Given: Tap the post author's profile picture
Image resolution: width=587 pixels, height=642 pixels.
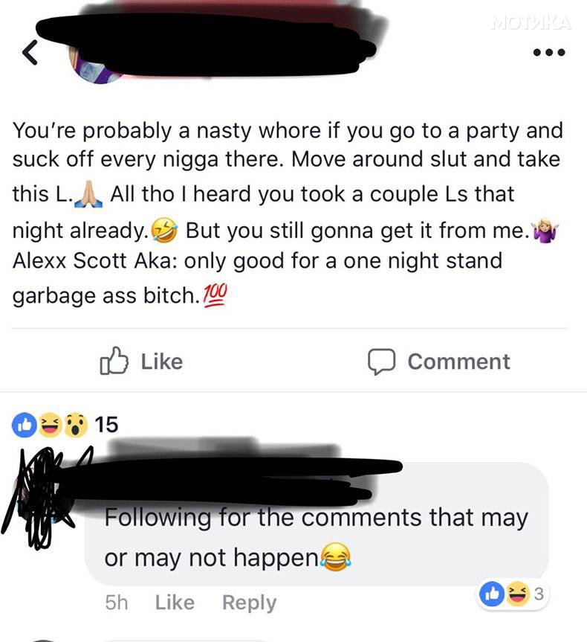Looking at the screenshot, I should click(95, 65).
